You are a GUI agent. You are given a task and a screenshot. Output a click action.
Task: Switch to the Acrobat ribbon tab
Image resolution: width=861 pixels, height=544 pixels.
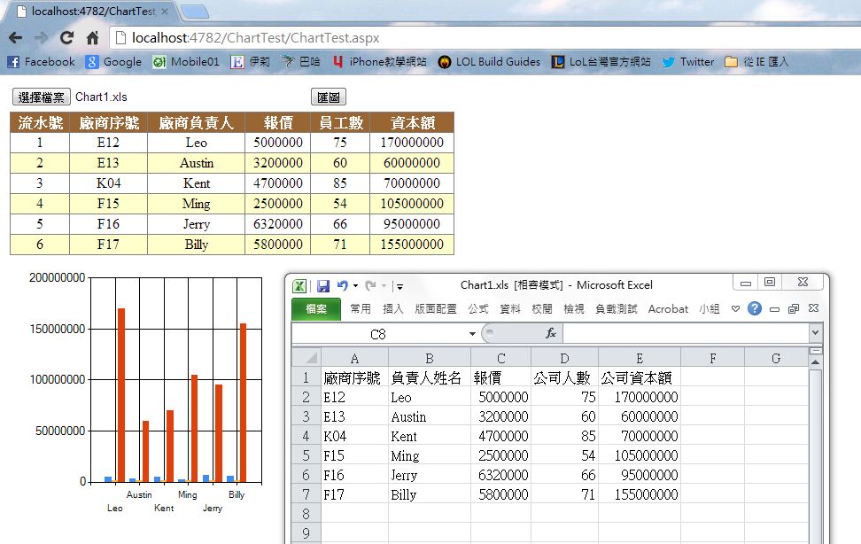point(668,309)
